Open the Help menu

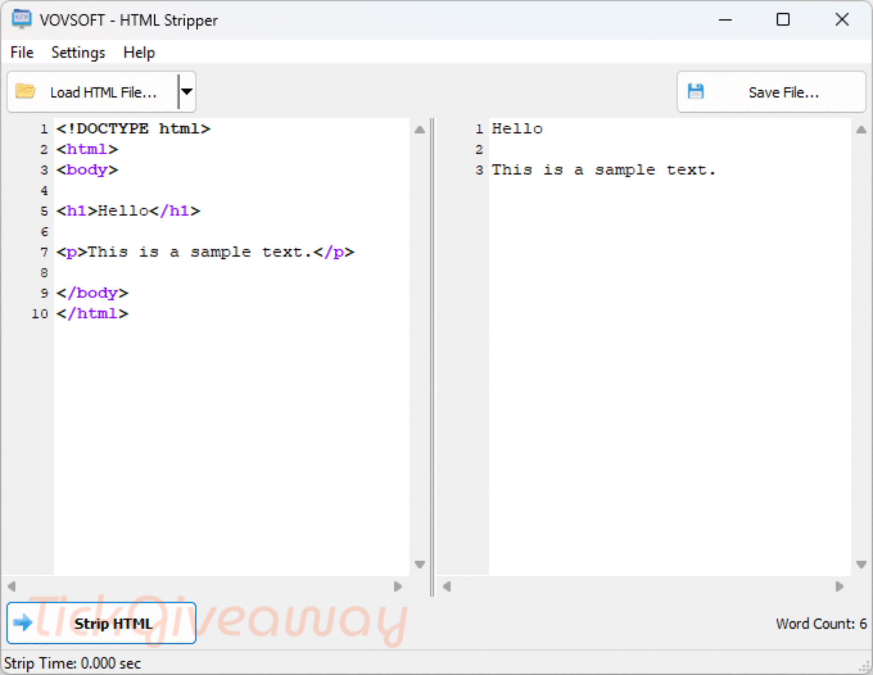point(139,52)
